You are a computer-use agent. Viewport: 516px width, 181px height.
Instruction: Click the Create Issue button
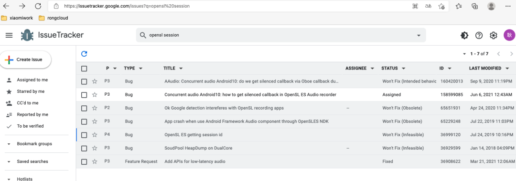click(x=25, y=60)
